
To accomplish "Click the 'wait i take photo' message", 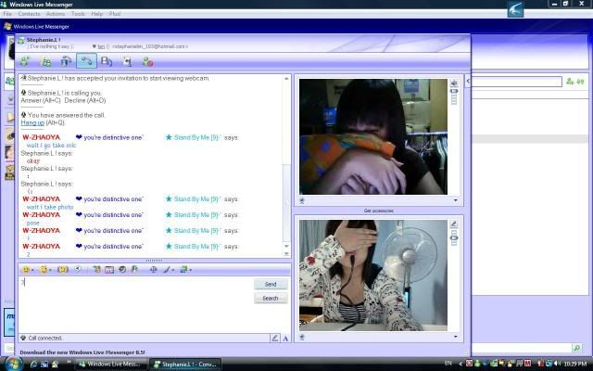I will (50, 207).
